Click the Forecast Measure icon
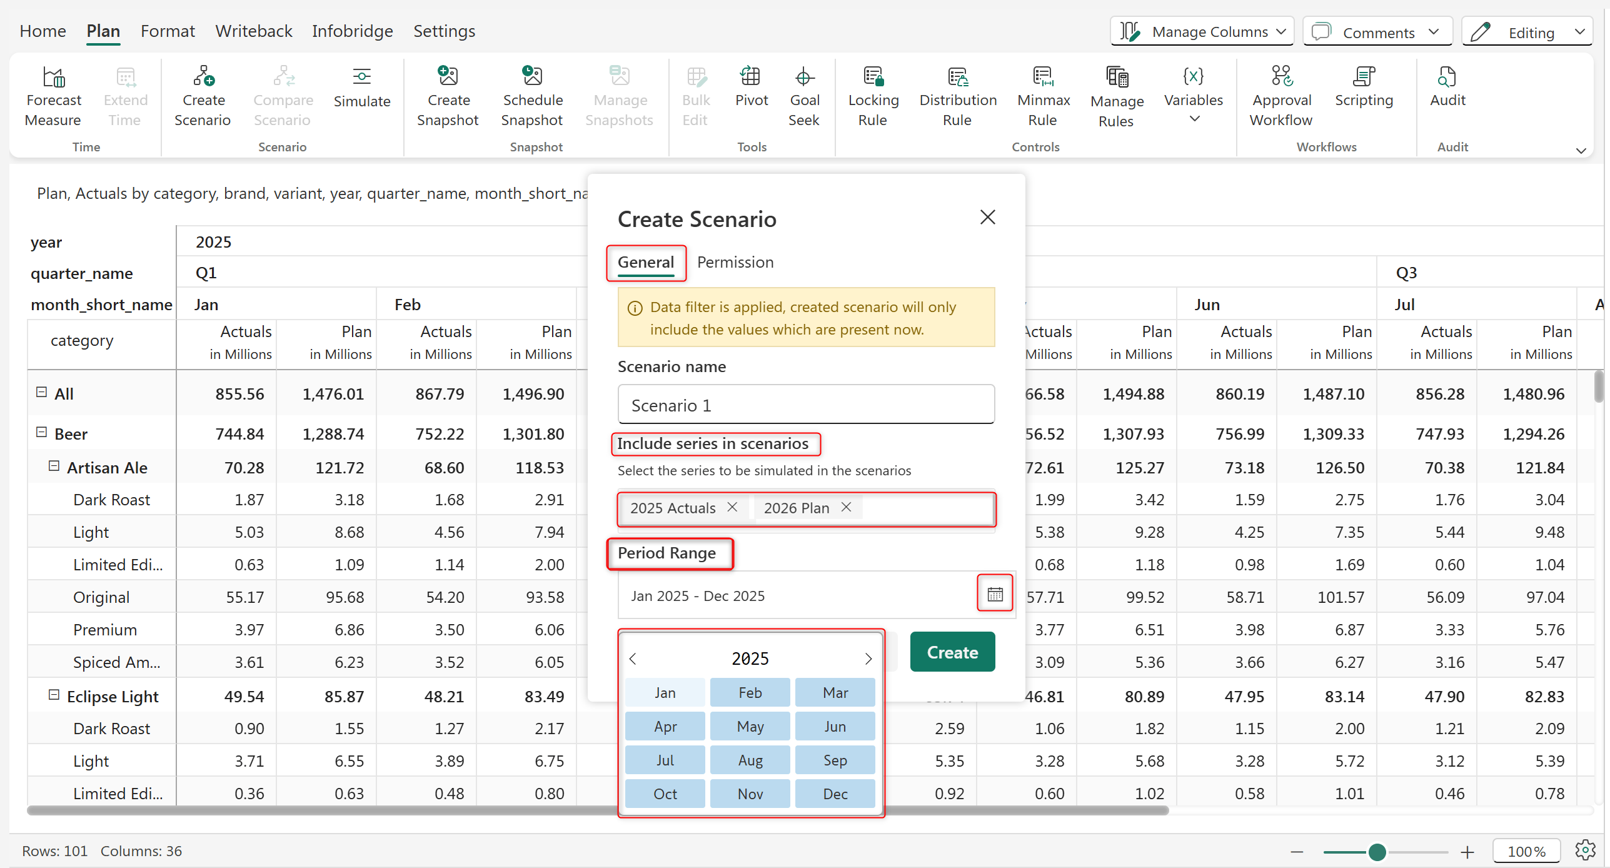The image size is (1610, 868). pos(54,77)
